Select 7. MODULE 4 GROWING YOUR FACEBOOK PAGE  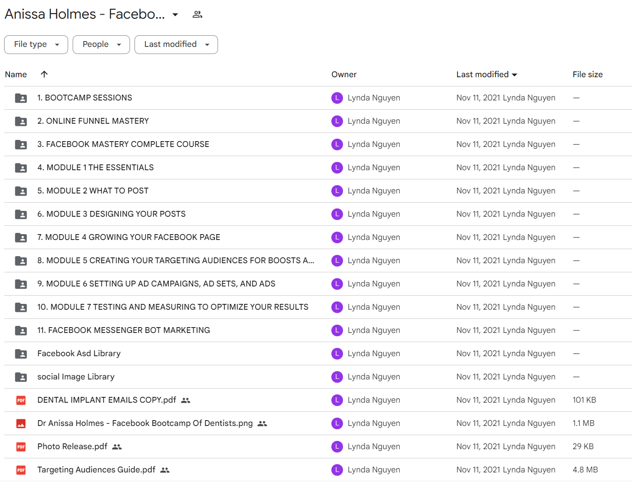tap(129, 237)
